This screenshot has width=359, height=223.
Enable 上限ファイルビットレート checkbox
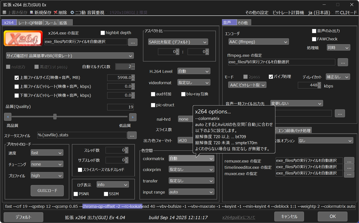point(17,87)
